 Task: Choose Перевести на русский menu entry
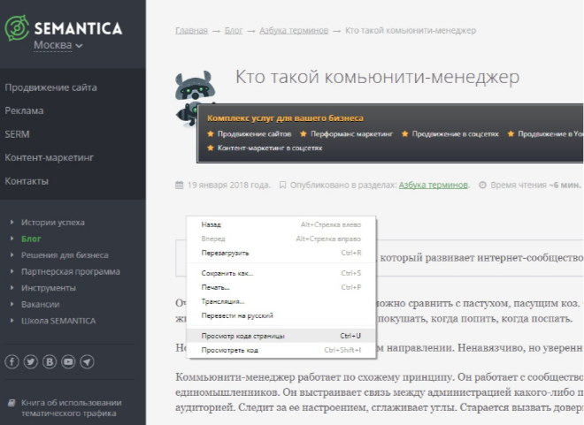click(x=237, y=315)
